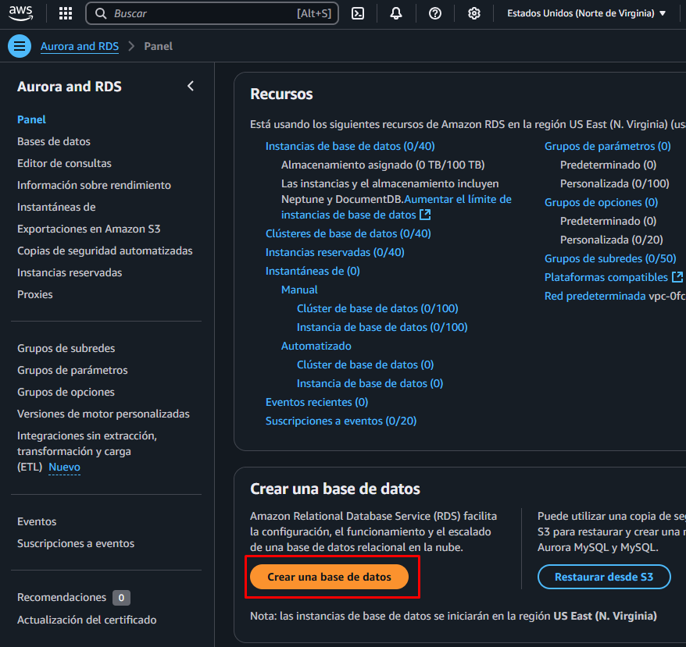Open the notifications bell icon
The image size is (686, 647).
396,13
